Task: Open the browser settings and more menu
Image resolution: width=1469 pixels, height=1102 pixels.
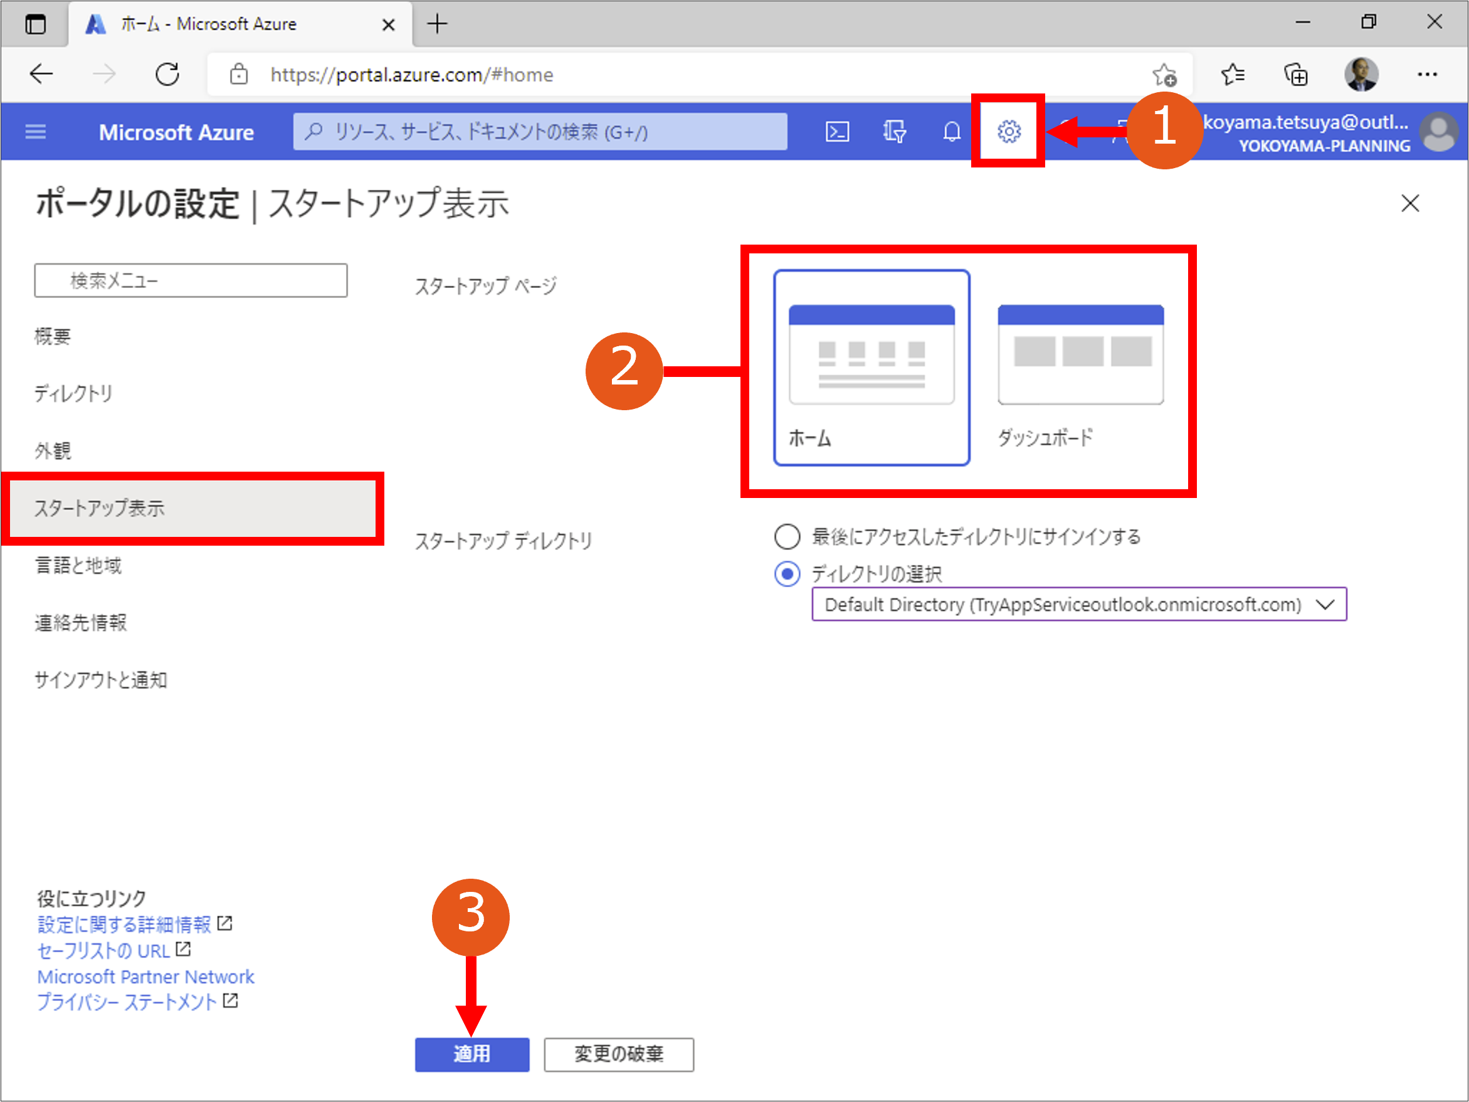Action: tap(1426, 75)
